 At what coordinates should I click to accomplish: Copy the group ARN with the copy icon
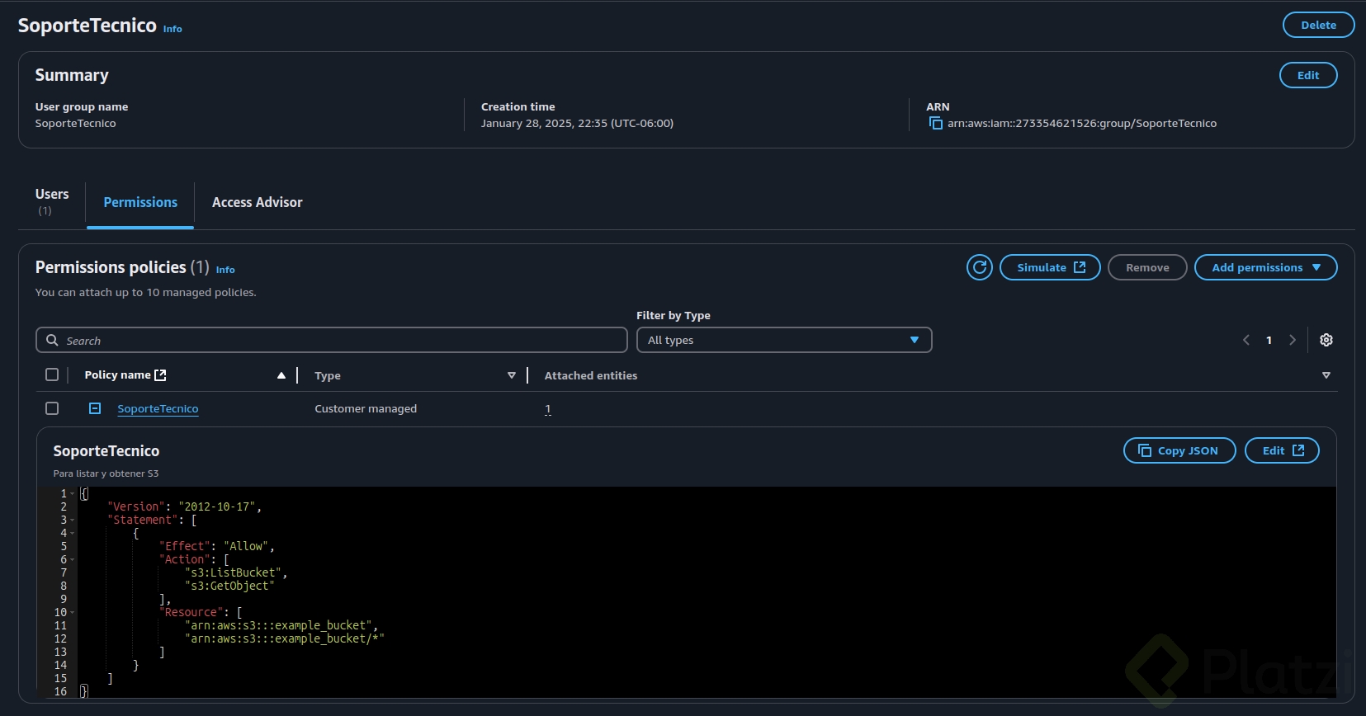tap(935, 123)
